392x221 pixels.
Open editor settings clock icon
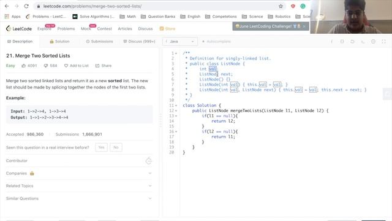click(373, 42)
